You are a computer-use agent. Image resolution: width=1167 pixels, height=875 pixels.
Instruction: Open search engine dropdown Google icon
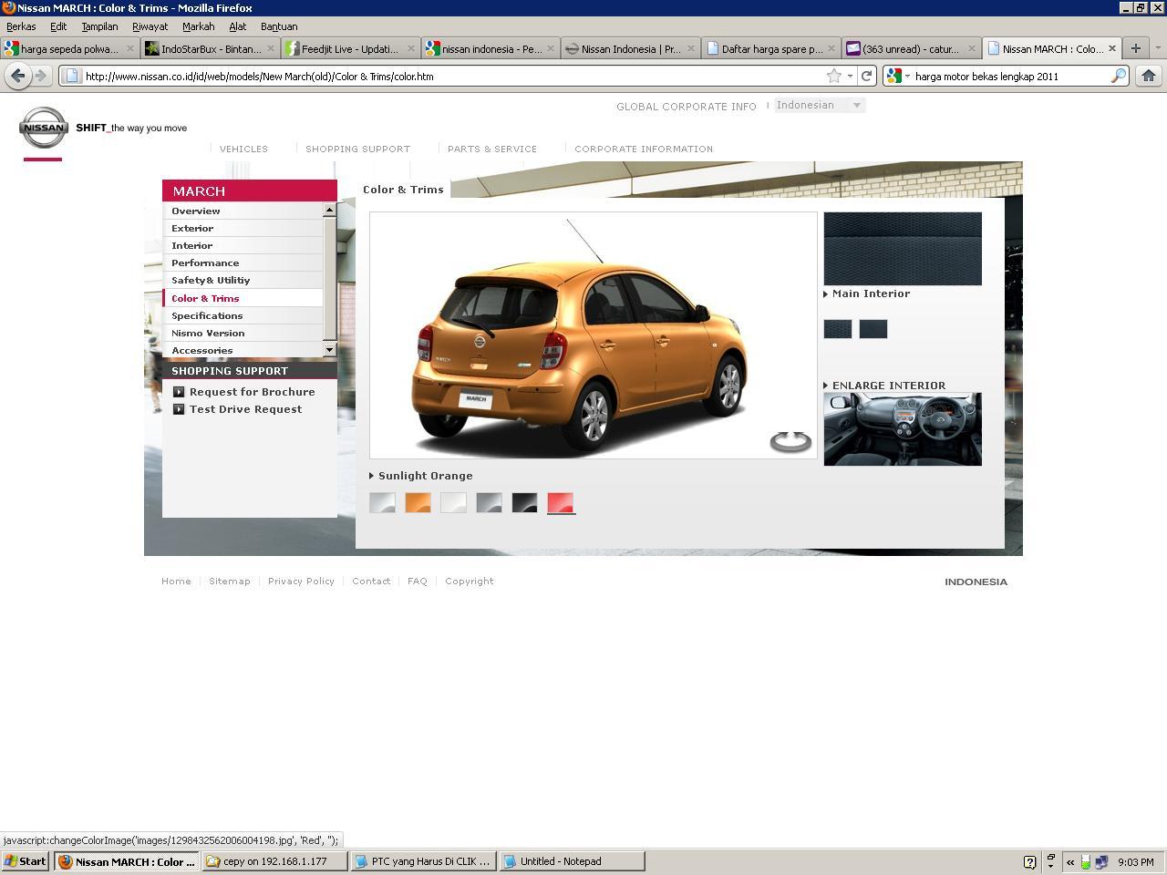(898, 77)
